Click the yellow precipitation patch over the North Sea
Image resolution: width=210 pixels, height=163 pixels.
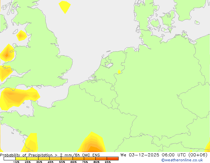(x=65, y=6)
